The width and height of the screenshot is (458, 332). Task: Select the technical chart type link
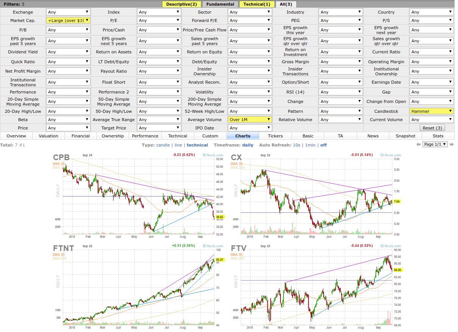click(x=197, y=145)
